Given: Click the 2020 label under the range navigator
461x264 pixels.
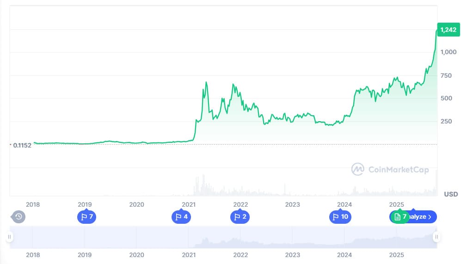Looking at the screenshot, I should click(136, 255).
